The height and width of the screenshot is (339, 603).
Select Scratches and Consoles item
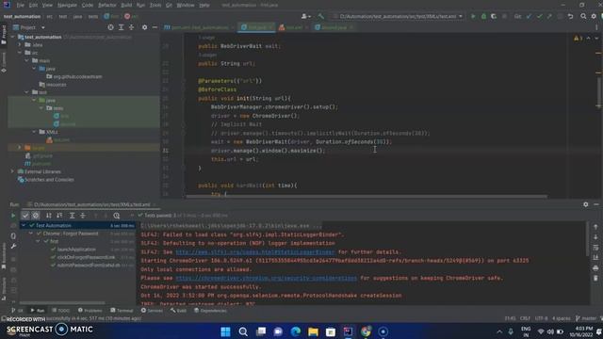coord(45,180)
